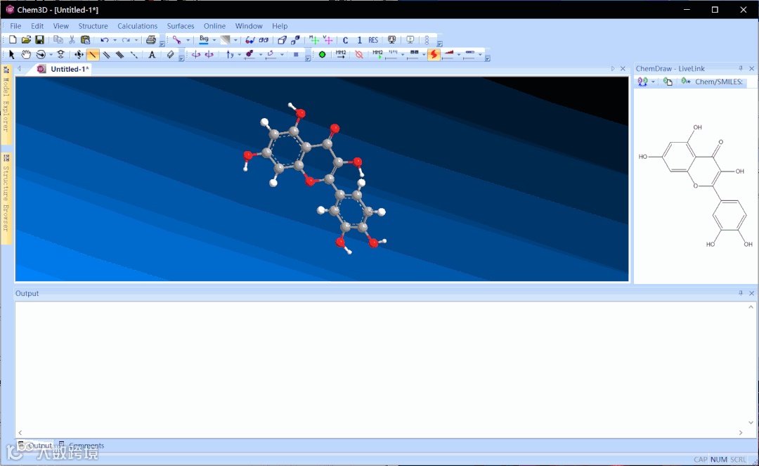Select the Double Bond tool

[107, 55]
